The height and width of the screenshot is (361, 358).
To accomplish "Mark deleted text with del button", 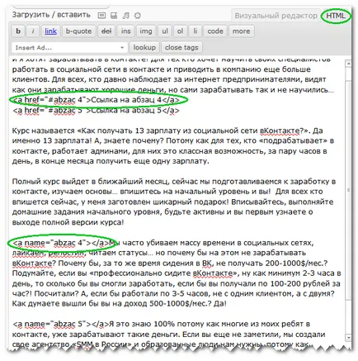I will pyautogui.click(x=106, y=31).
